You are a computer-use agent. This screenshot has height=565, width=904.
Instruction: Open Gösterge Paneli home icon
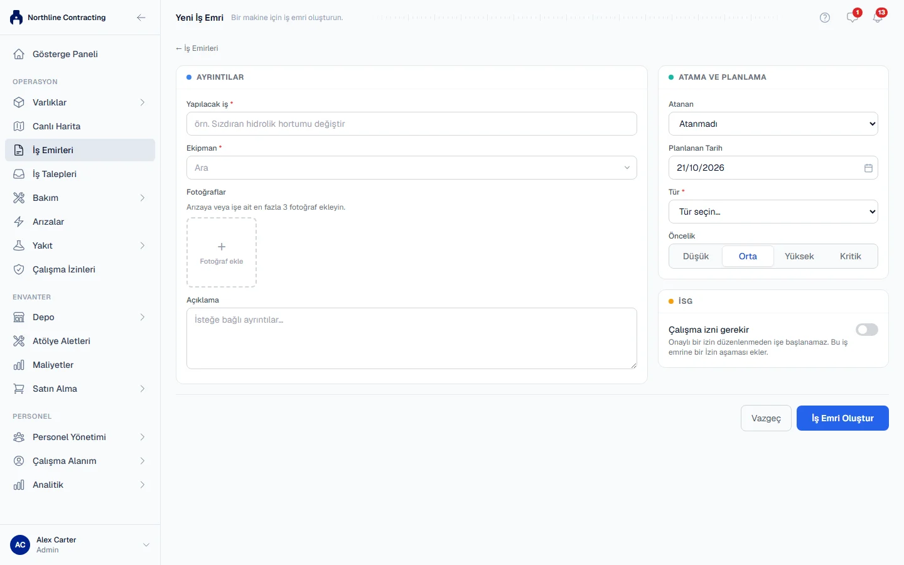click(19, 54)
